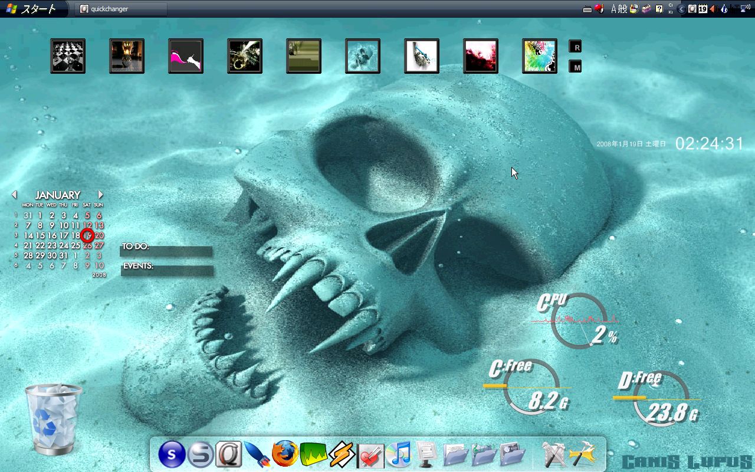Open the blue S sphere dock icon
755x472 pixels.
click(x=172, y=454)
